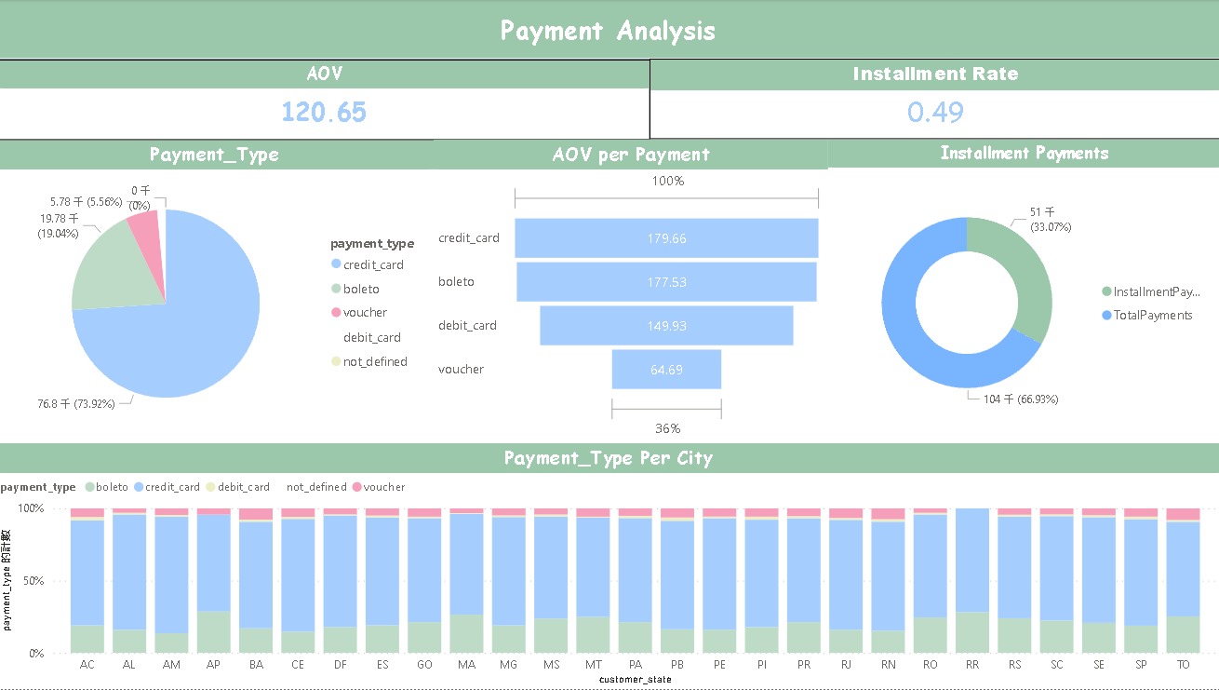Select the credit_card legend dot in Payment_Type

(x=335, y=264)
